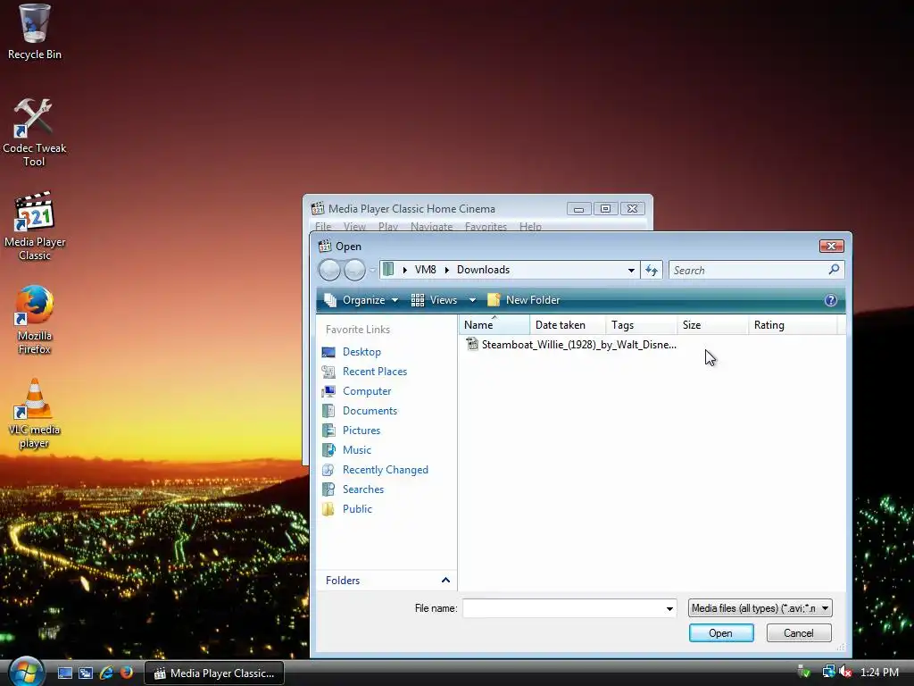
Task: Select Media Player Classic desktop shortcut
Action: [x=34, y=226]
